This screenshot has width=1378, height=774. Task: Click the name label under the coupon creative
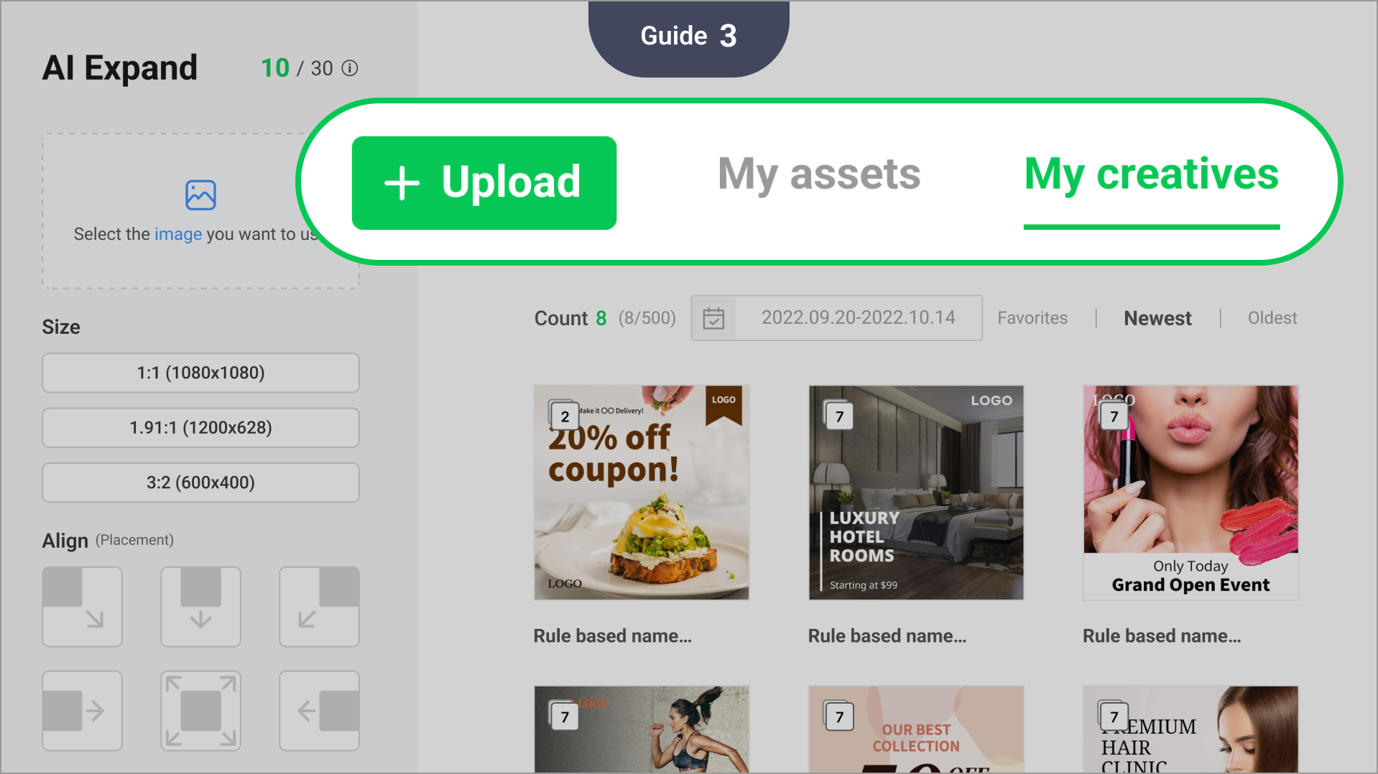point(612,636)
